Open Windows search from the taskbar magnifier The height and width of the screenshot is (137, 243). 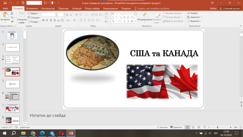14,133
